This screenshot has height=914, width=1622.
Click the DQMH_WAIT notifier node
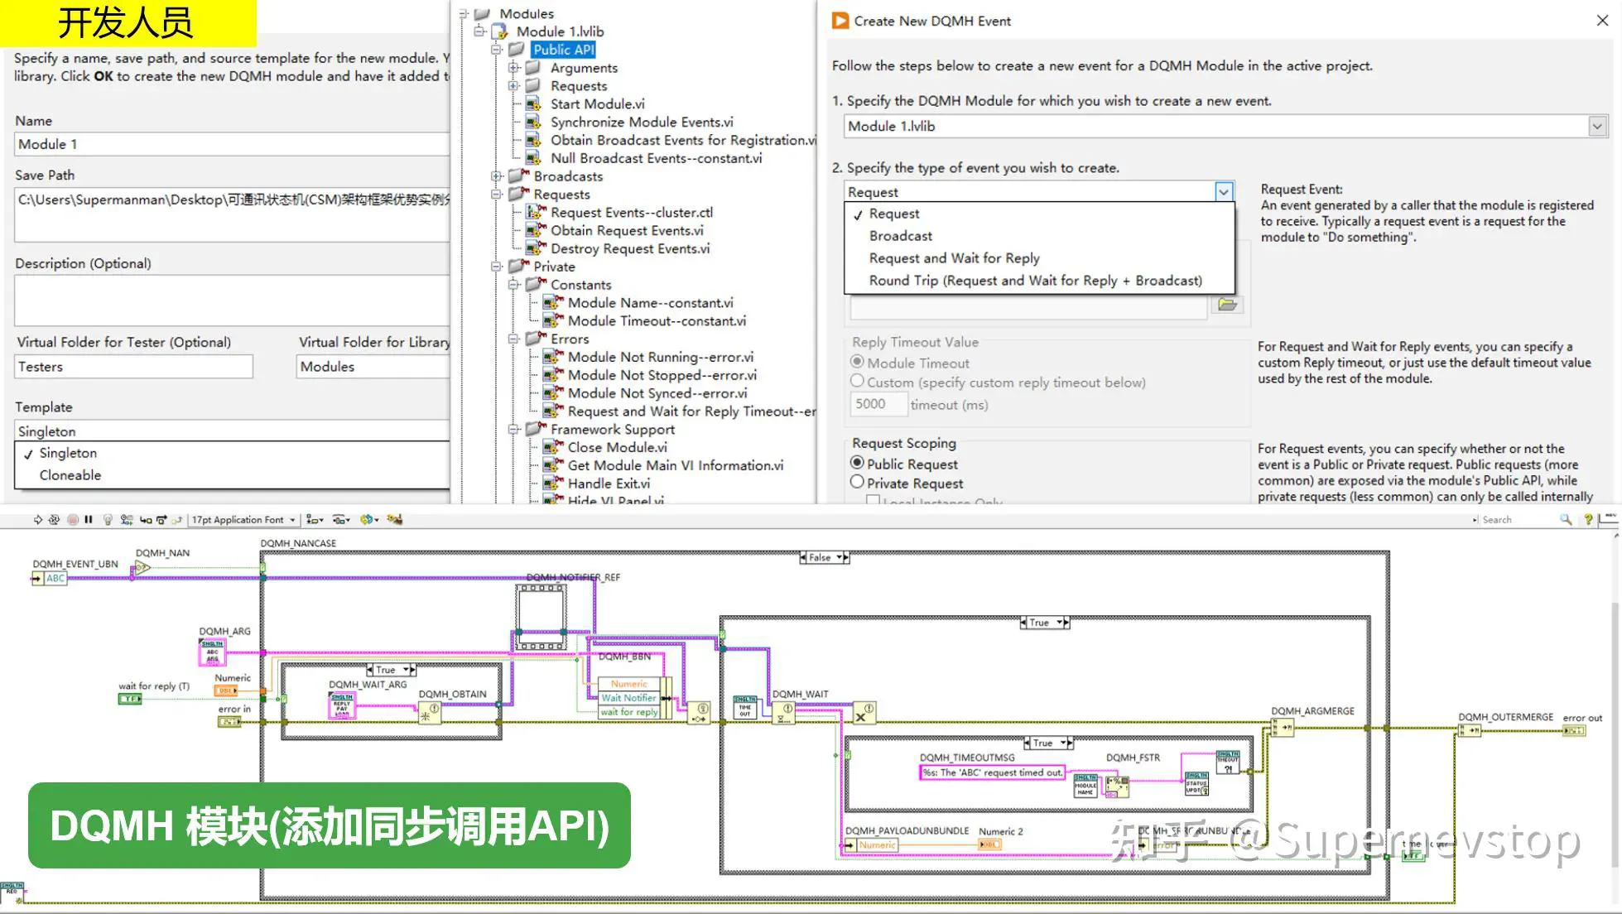pyautogui.click(x=783, y=712)
